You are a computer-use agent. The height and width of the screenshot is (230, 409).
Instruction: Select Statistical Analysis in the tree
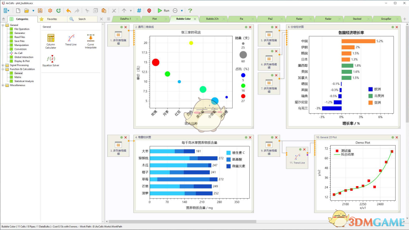(24, 81)
